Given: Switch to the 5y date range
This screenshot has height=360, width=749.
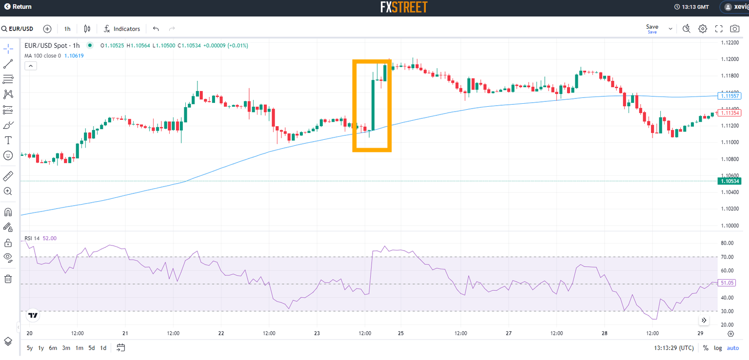Looking at the screenshot, I should pos(29,348).
